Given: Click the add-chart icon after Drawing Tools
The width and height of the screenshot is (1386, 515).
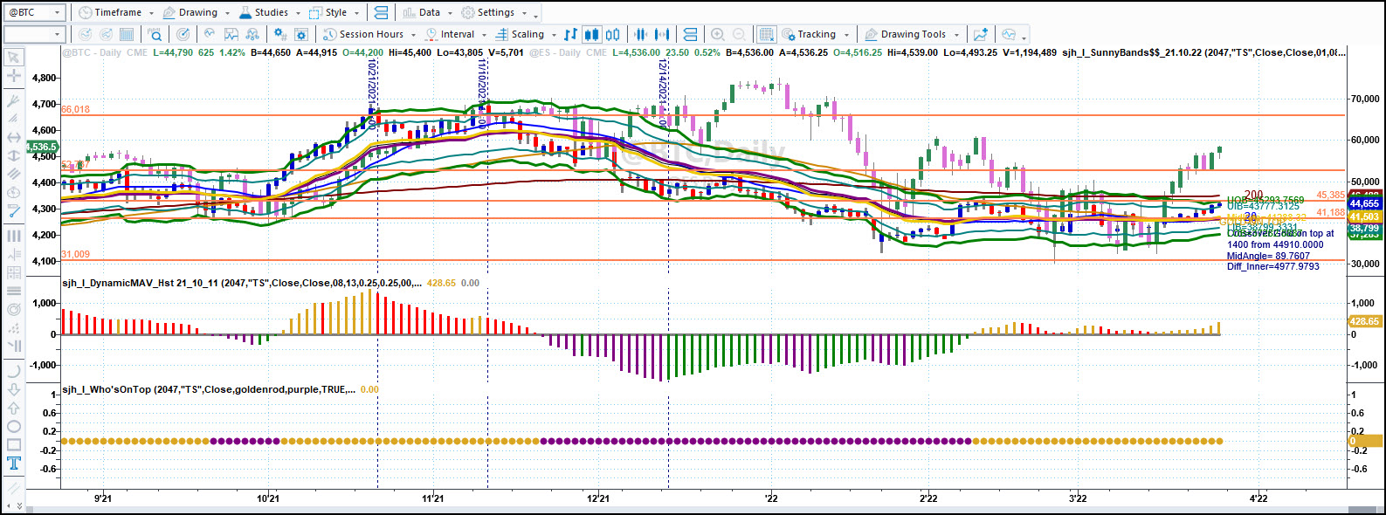Looking at the screenshot, I should (981, 35).
